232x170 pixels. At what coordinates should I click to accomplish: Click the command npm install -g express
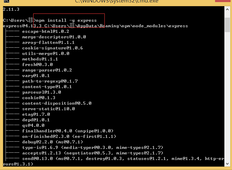click(66, 20)
